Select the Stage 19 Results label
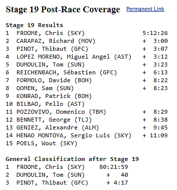Viewport: 177px width, 190px height. 34,25
